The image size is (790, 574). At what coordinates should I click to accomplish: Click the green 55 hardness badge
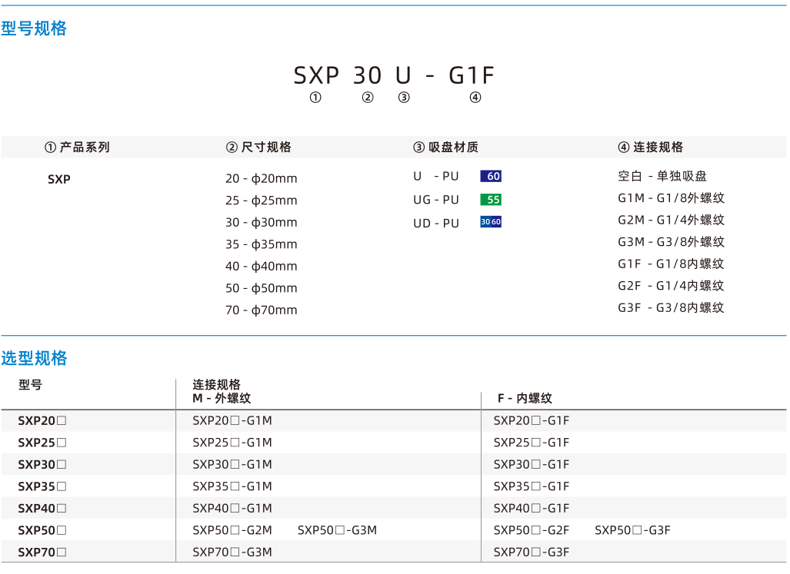point(491,199)
